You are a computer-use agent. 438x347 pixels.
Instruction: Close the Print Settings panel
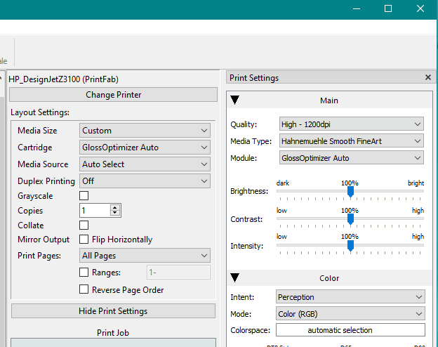click(427, 77)
